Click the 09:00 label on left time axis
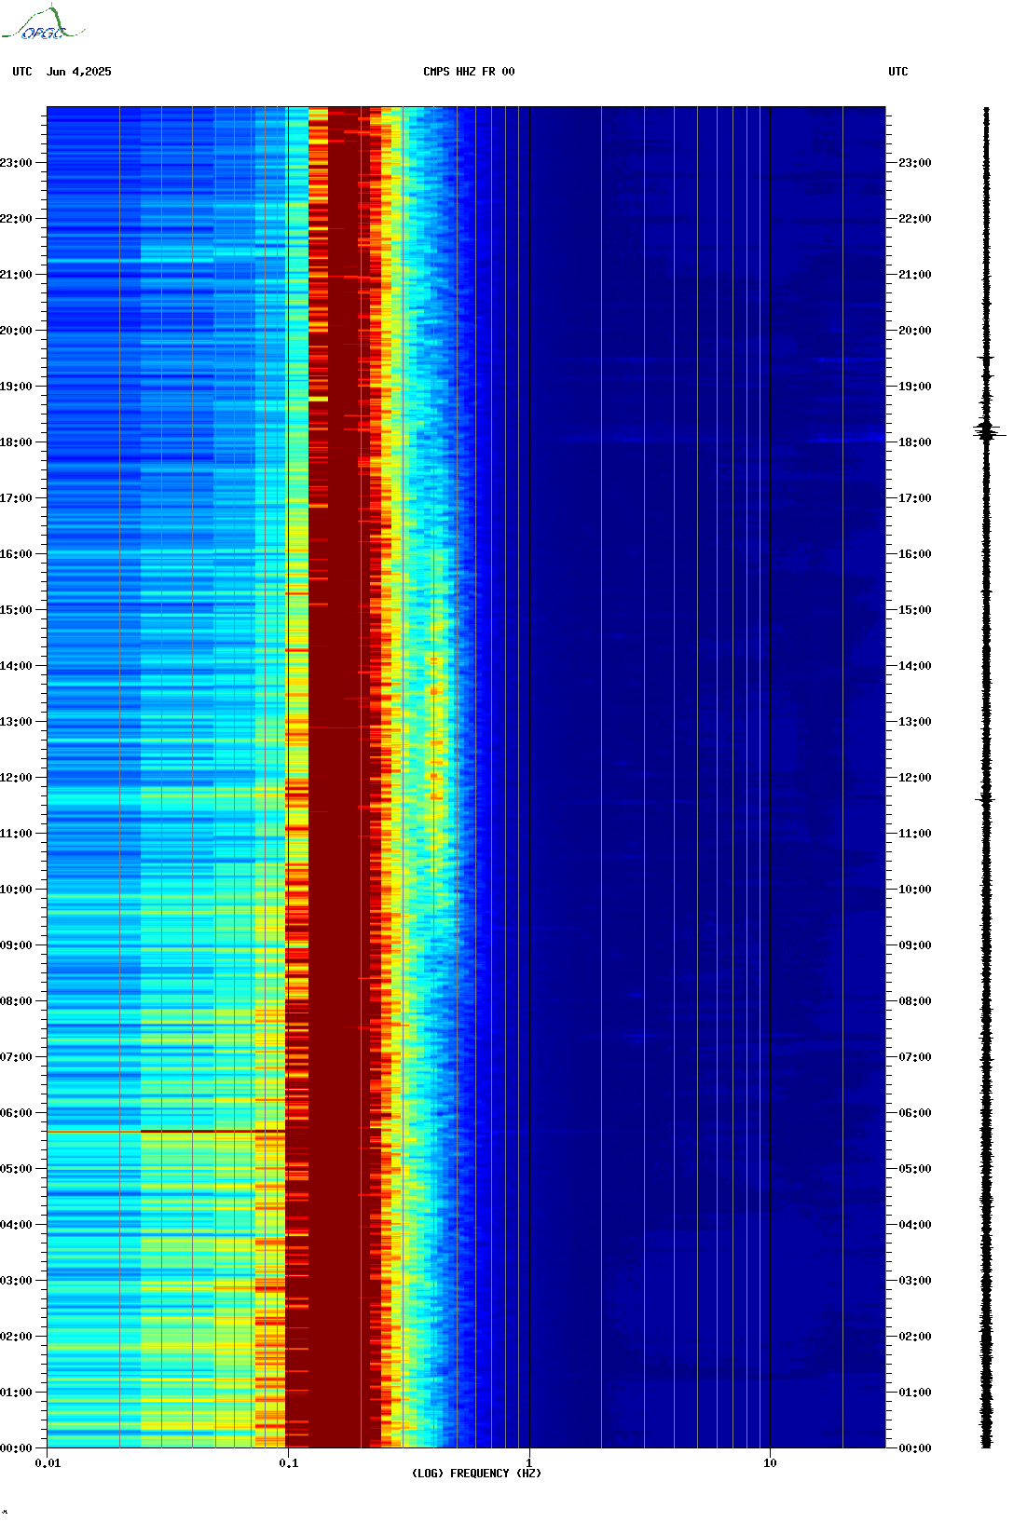 click(x=17, y=945)
